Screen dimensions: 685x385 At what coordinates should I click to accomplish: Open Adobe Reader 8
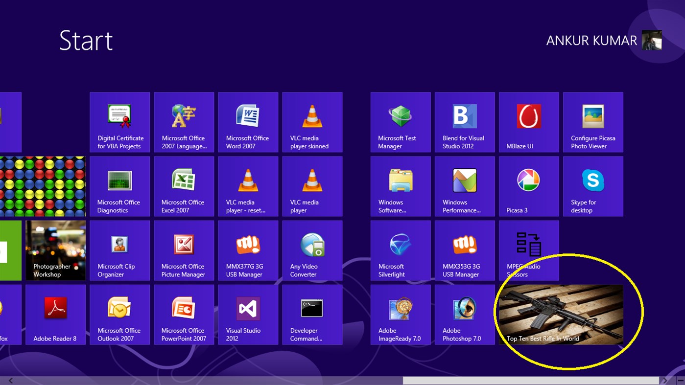(x=56, y=315)
